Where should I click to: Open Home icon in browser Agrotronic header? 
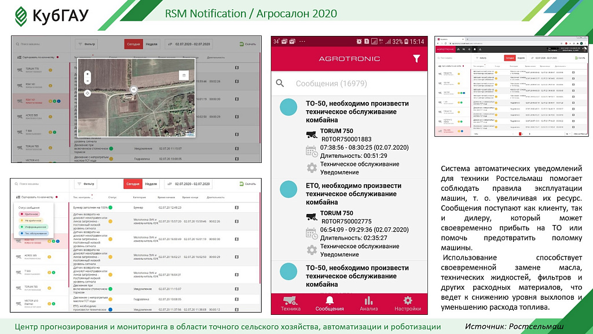point(458,49)
